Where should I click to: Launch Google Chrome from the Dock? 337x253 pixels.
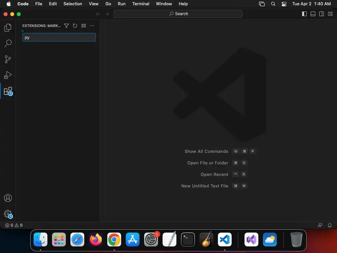114,239
